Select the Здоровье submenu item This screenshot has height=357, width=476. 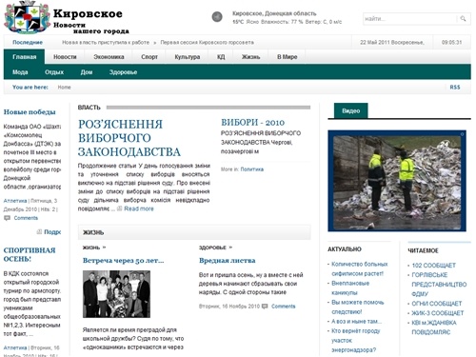click(123, 72)
